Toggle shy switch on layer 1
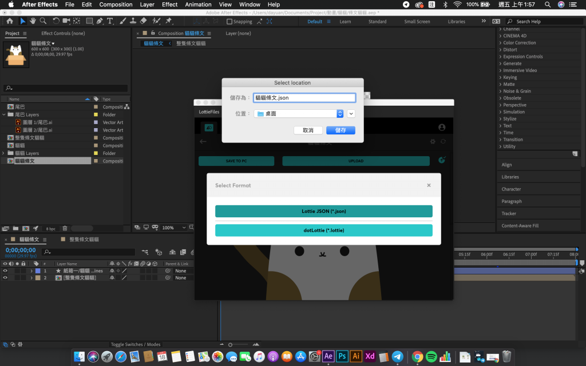The image size is (586, 366). 112,270
